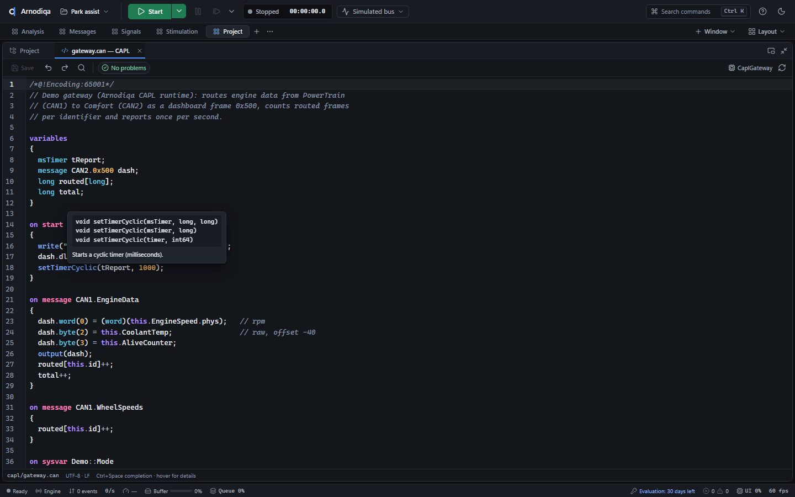Click the 0 events counter
The width and height of the screenshot is (795, 497).
83,491
